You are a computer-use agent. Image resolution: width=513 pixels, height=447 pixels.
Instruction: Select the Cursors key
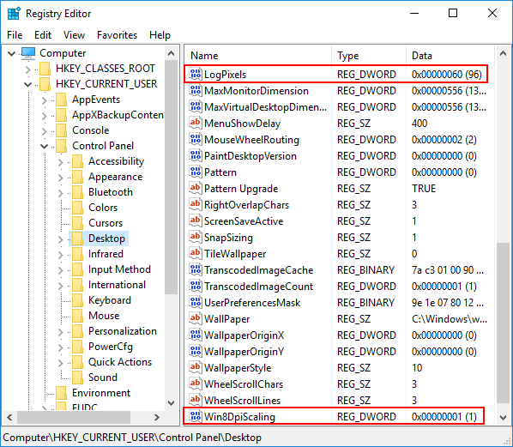pyautogui.click(x=106, y=223)
